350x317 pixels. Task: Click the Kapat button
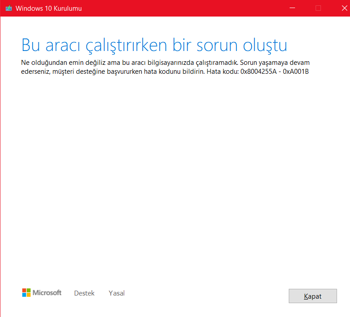click(x=313, y=296)
